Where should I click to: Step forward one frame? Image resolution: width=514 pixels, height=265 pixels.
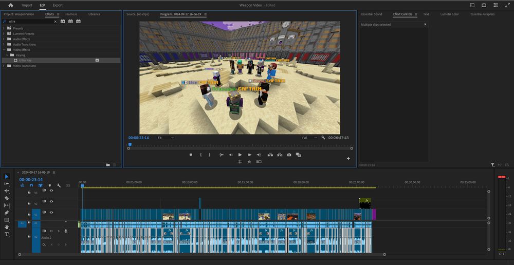249,155
